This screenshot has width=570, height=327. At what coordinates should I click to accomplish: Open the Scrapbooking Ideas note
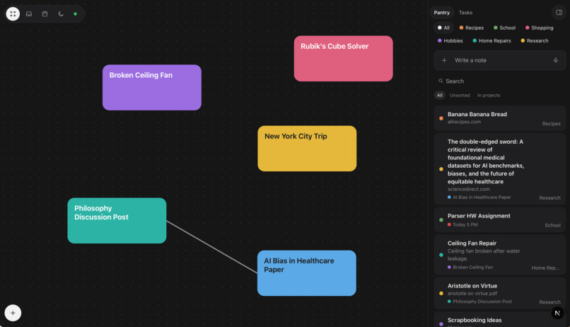pos(499,320)
